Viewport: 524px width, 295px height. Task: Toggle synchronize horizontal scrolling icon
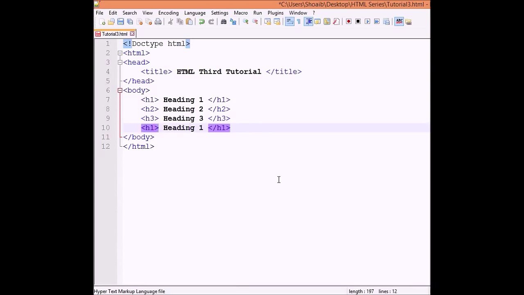[x=277, y=22]
